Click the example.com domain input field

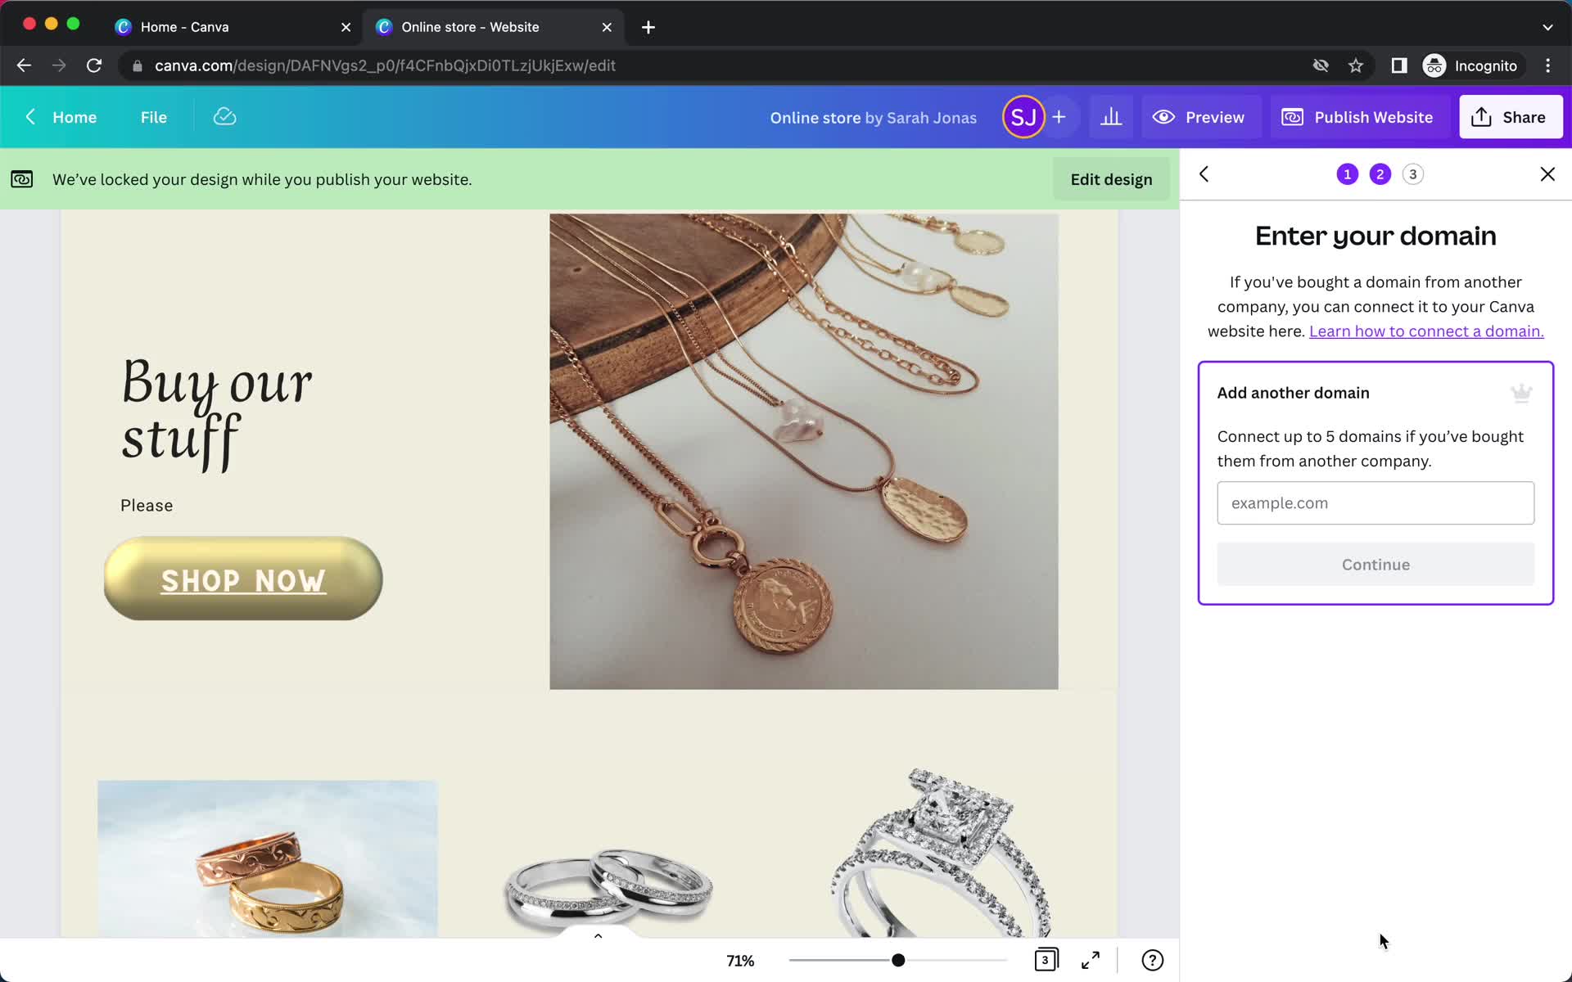click(x=1375, y=502)
